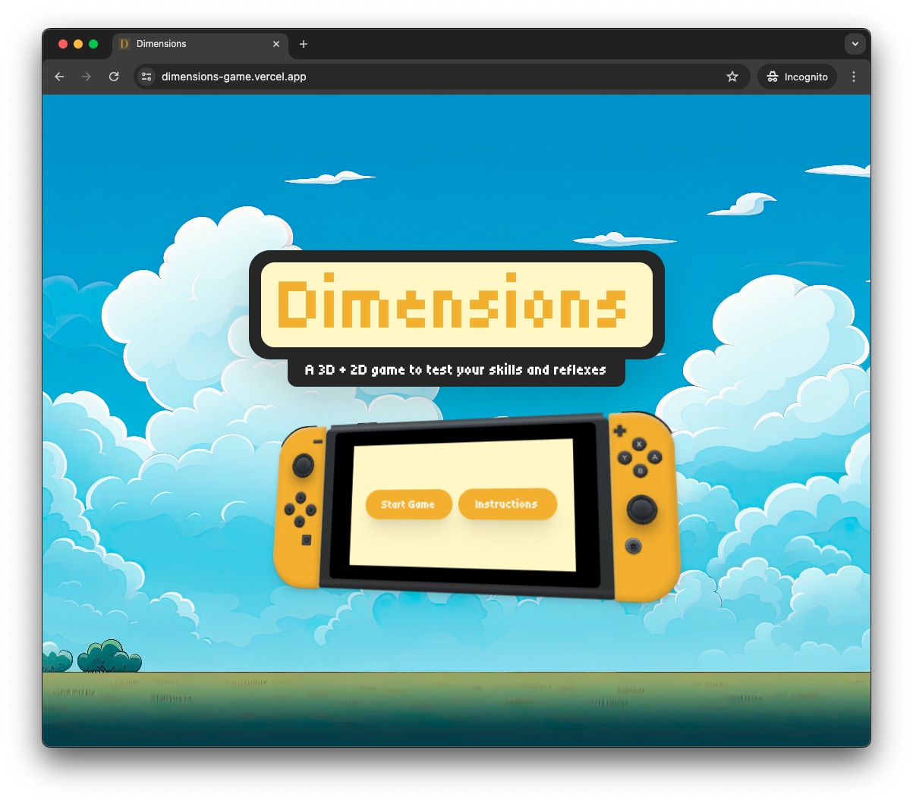913x803 pixels.
Task: Bookmark this page with the star icon
Action: [732, 77]
